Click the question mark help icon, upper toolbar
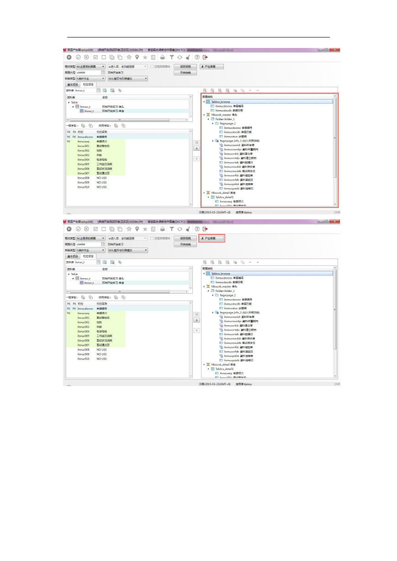The width and height of the screenshot is (397, 561). [x=197, y=57]
